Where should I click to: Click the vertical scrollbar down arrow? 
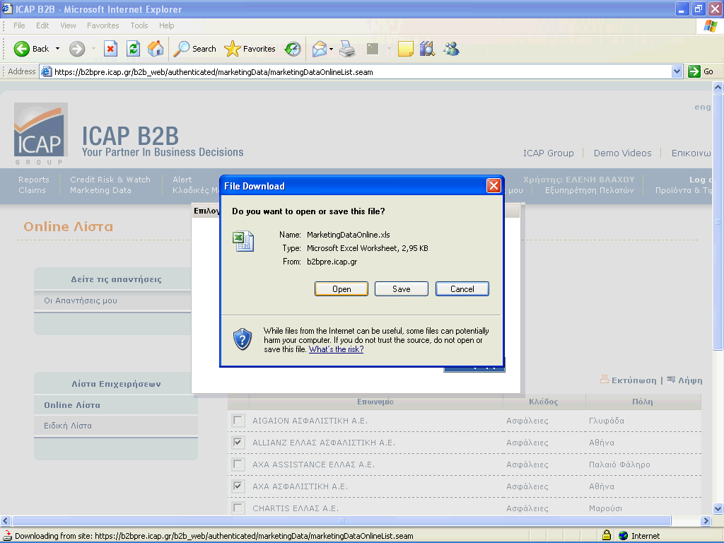tap(718, 509)
